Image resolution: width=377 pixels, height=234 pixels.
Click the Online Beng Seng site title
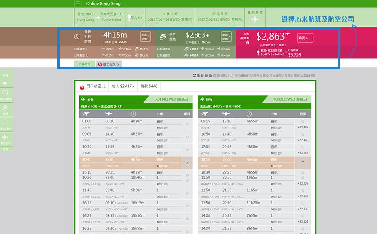103,3
